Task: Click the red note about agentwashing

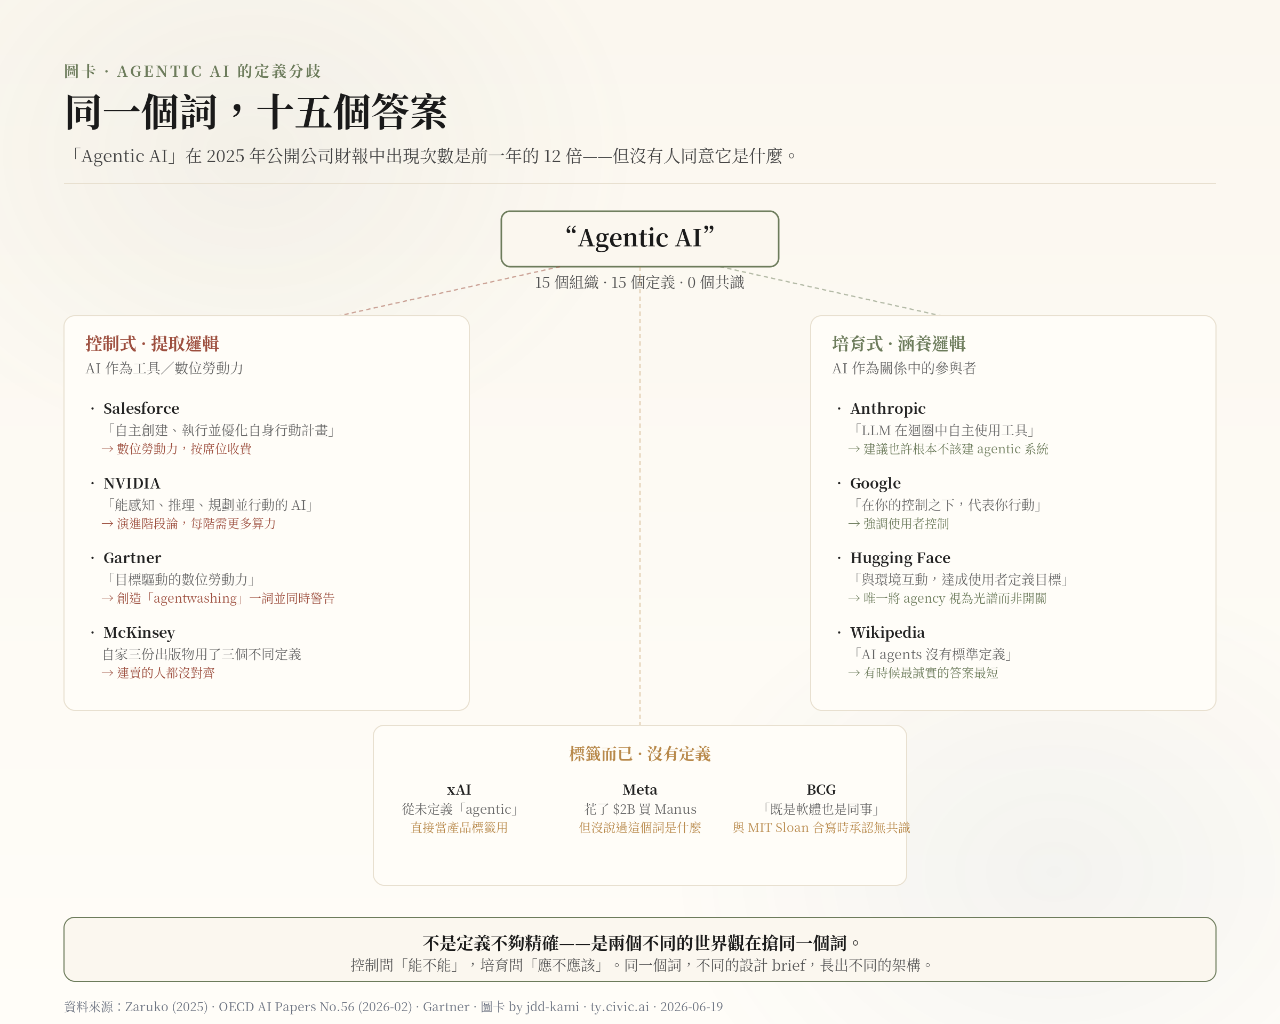Action: point(219,598)
